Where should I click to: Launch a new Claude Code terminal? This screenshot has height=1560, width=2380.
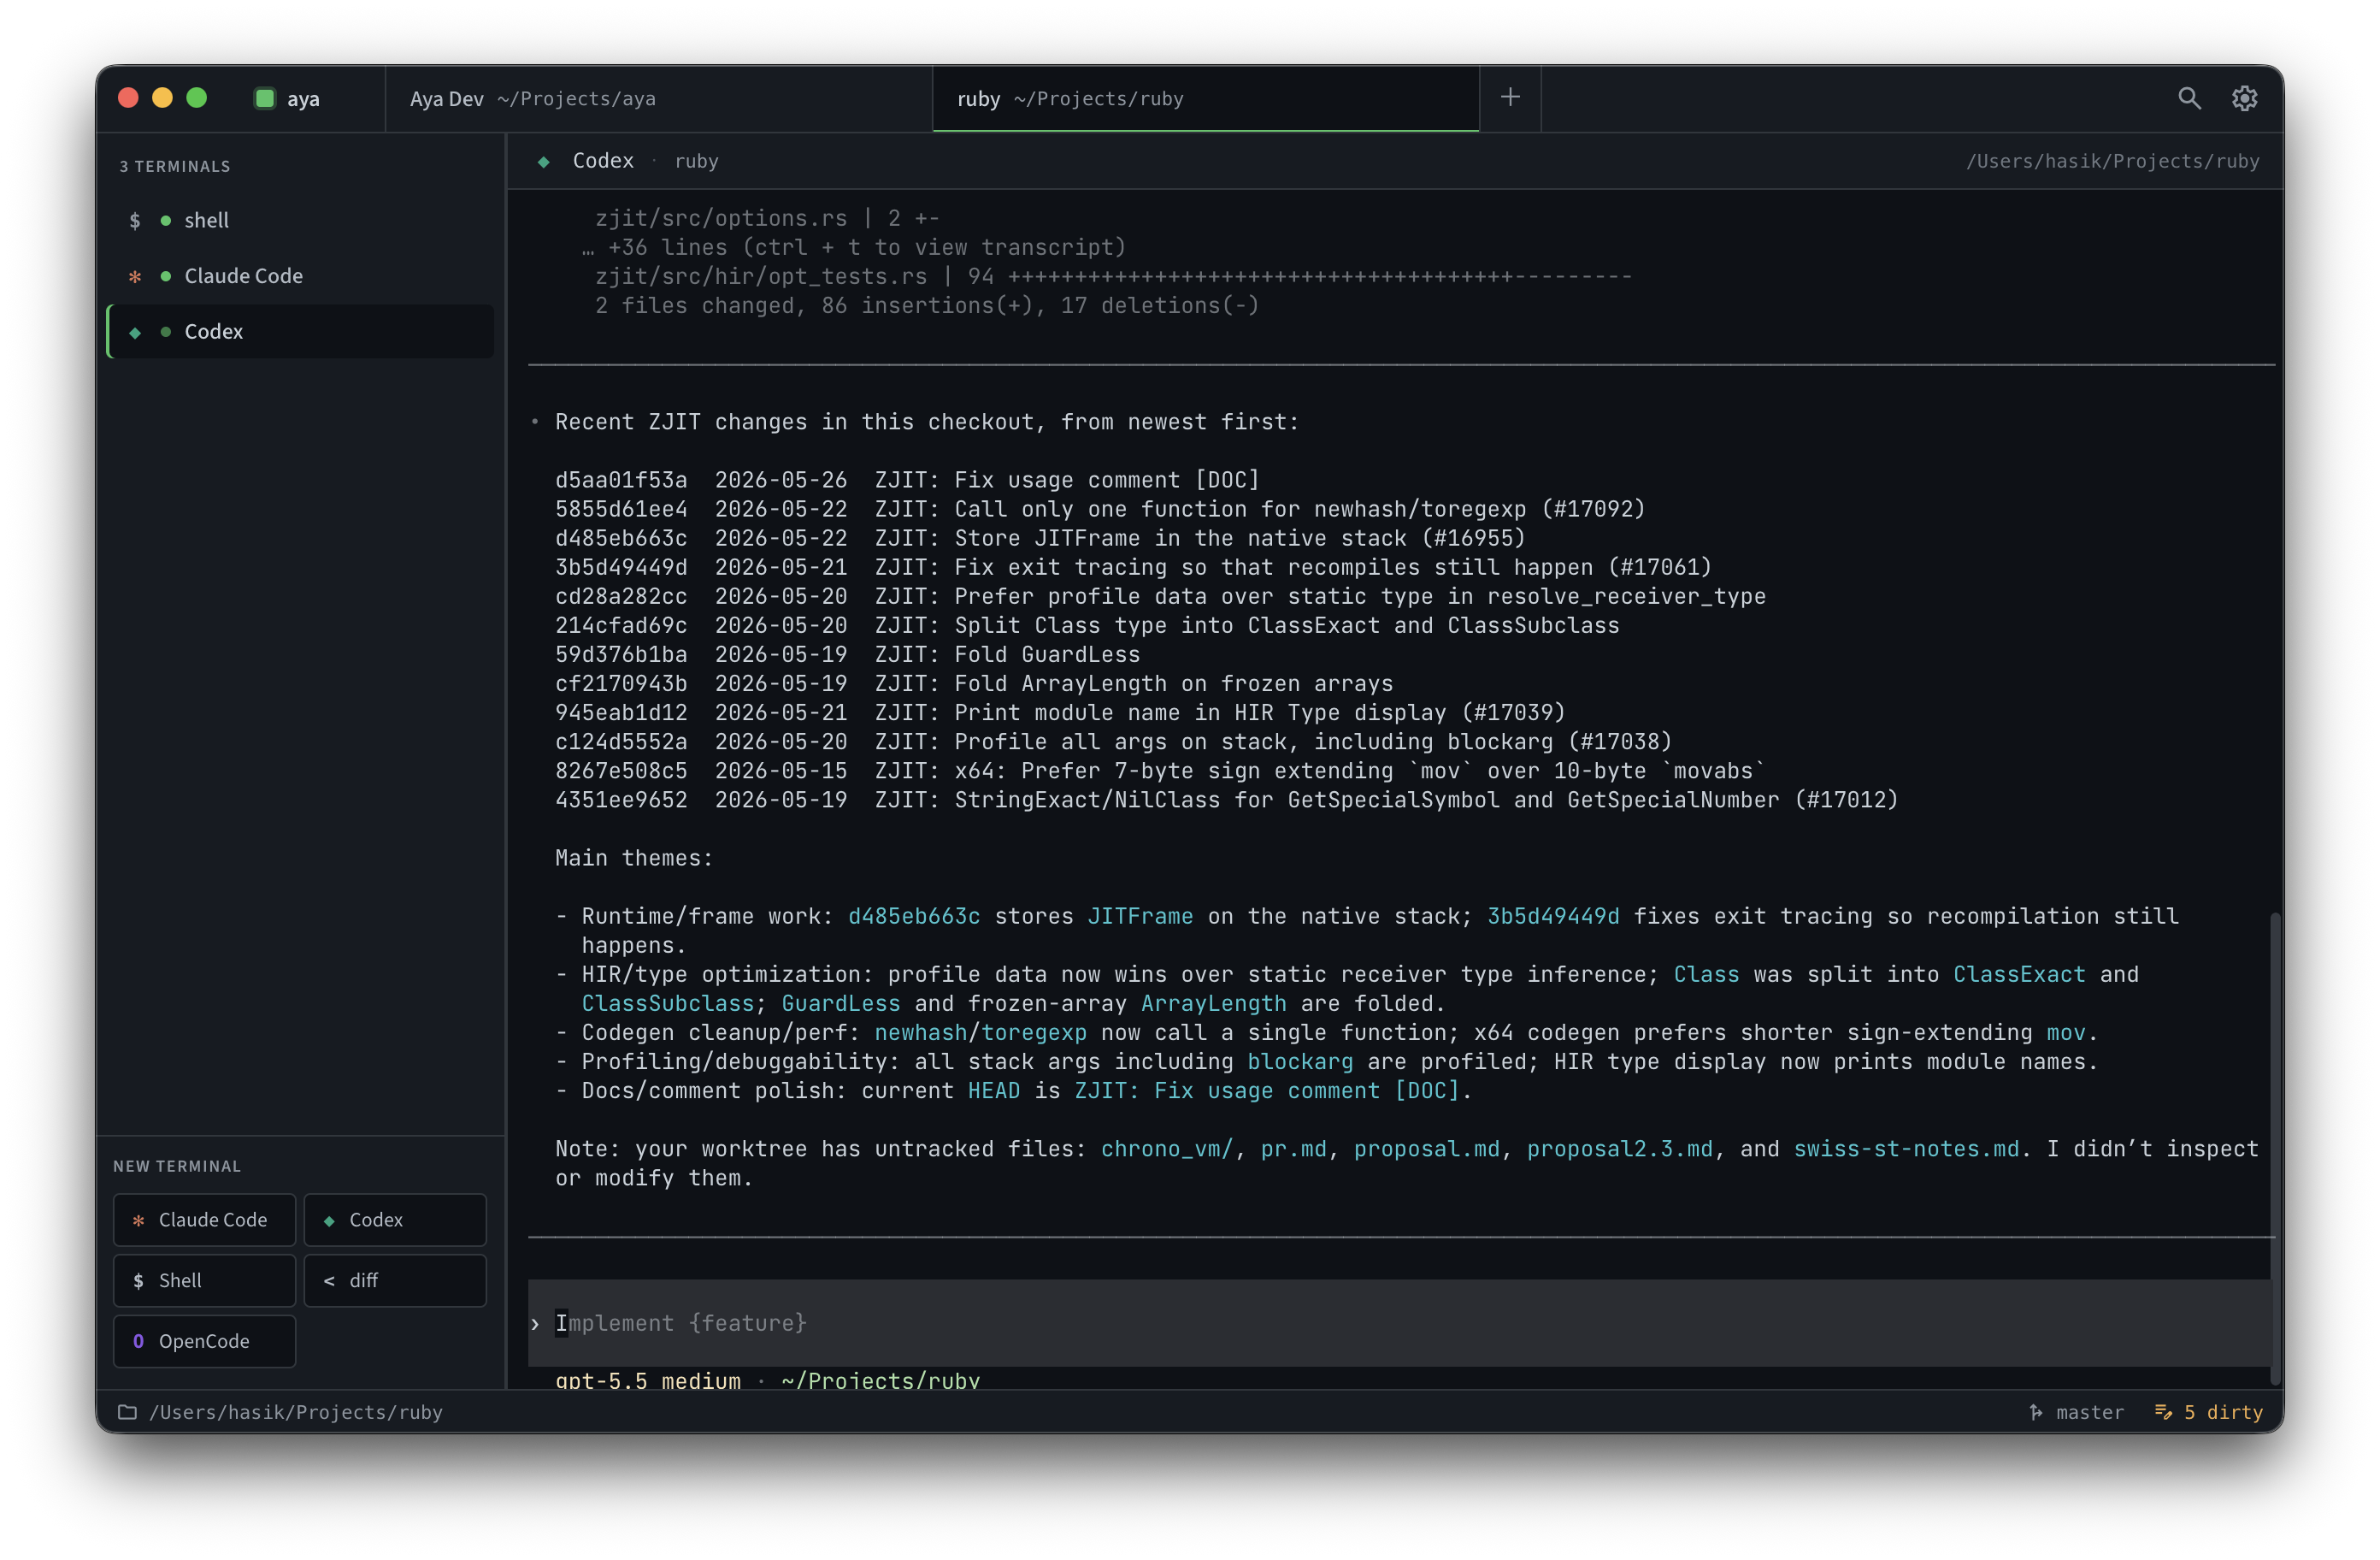tap(205, 1220)
